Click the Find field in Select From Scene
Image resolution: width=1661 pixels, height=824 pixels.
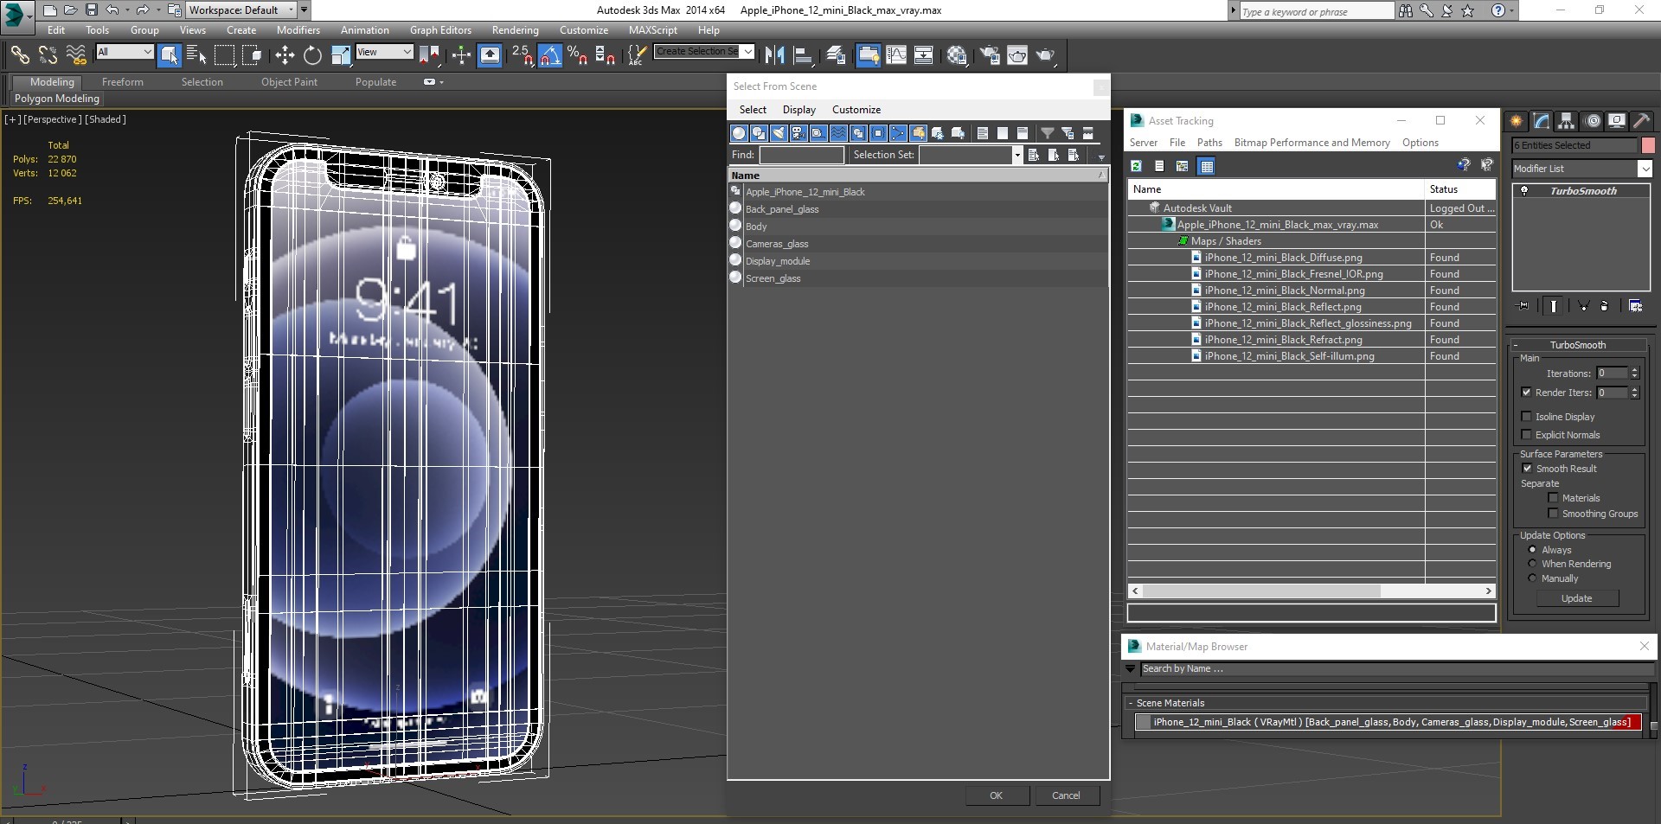801,155
